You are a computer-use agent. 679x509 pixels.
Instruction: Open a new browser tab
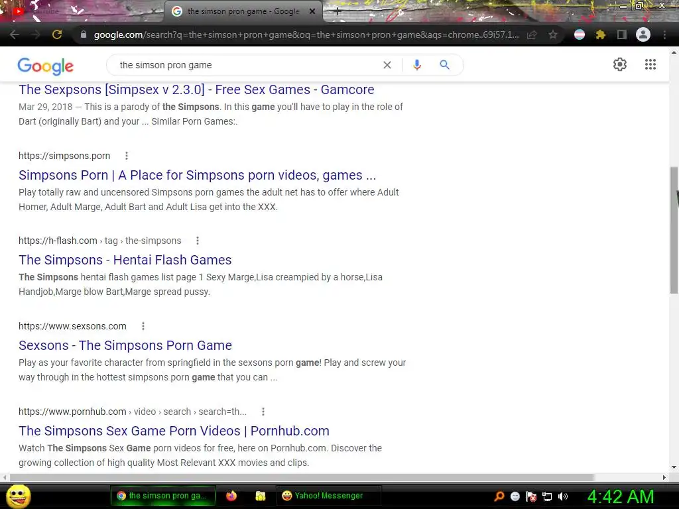point(338,12)
